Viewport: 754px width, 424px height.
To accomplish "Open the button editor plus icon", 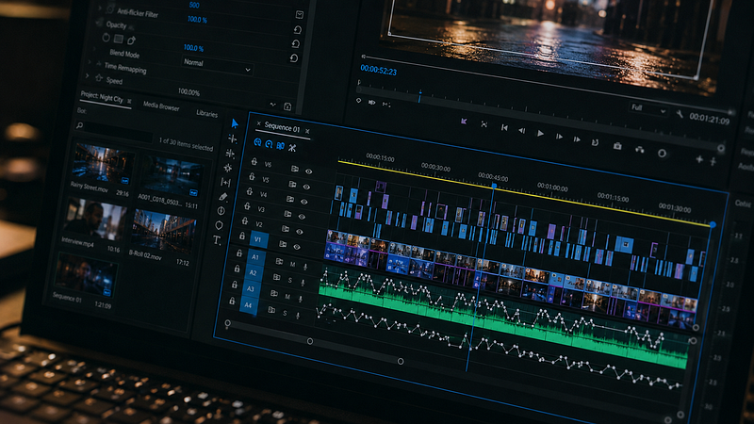I will tap(699, 159).
